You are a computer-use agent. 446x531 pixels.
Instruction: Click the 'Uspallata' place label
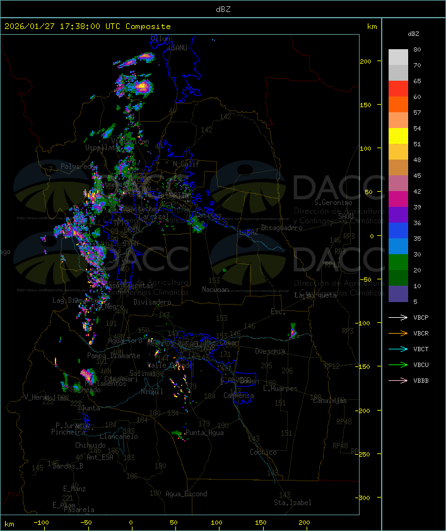point(102,148)
